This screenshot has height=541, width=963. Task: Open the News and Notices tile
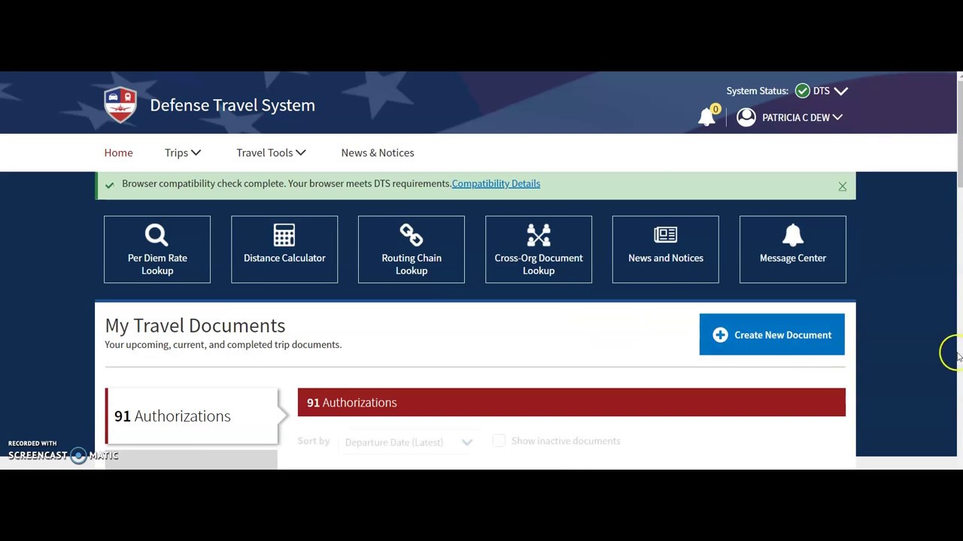click(666, 249)
